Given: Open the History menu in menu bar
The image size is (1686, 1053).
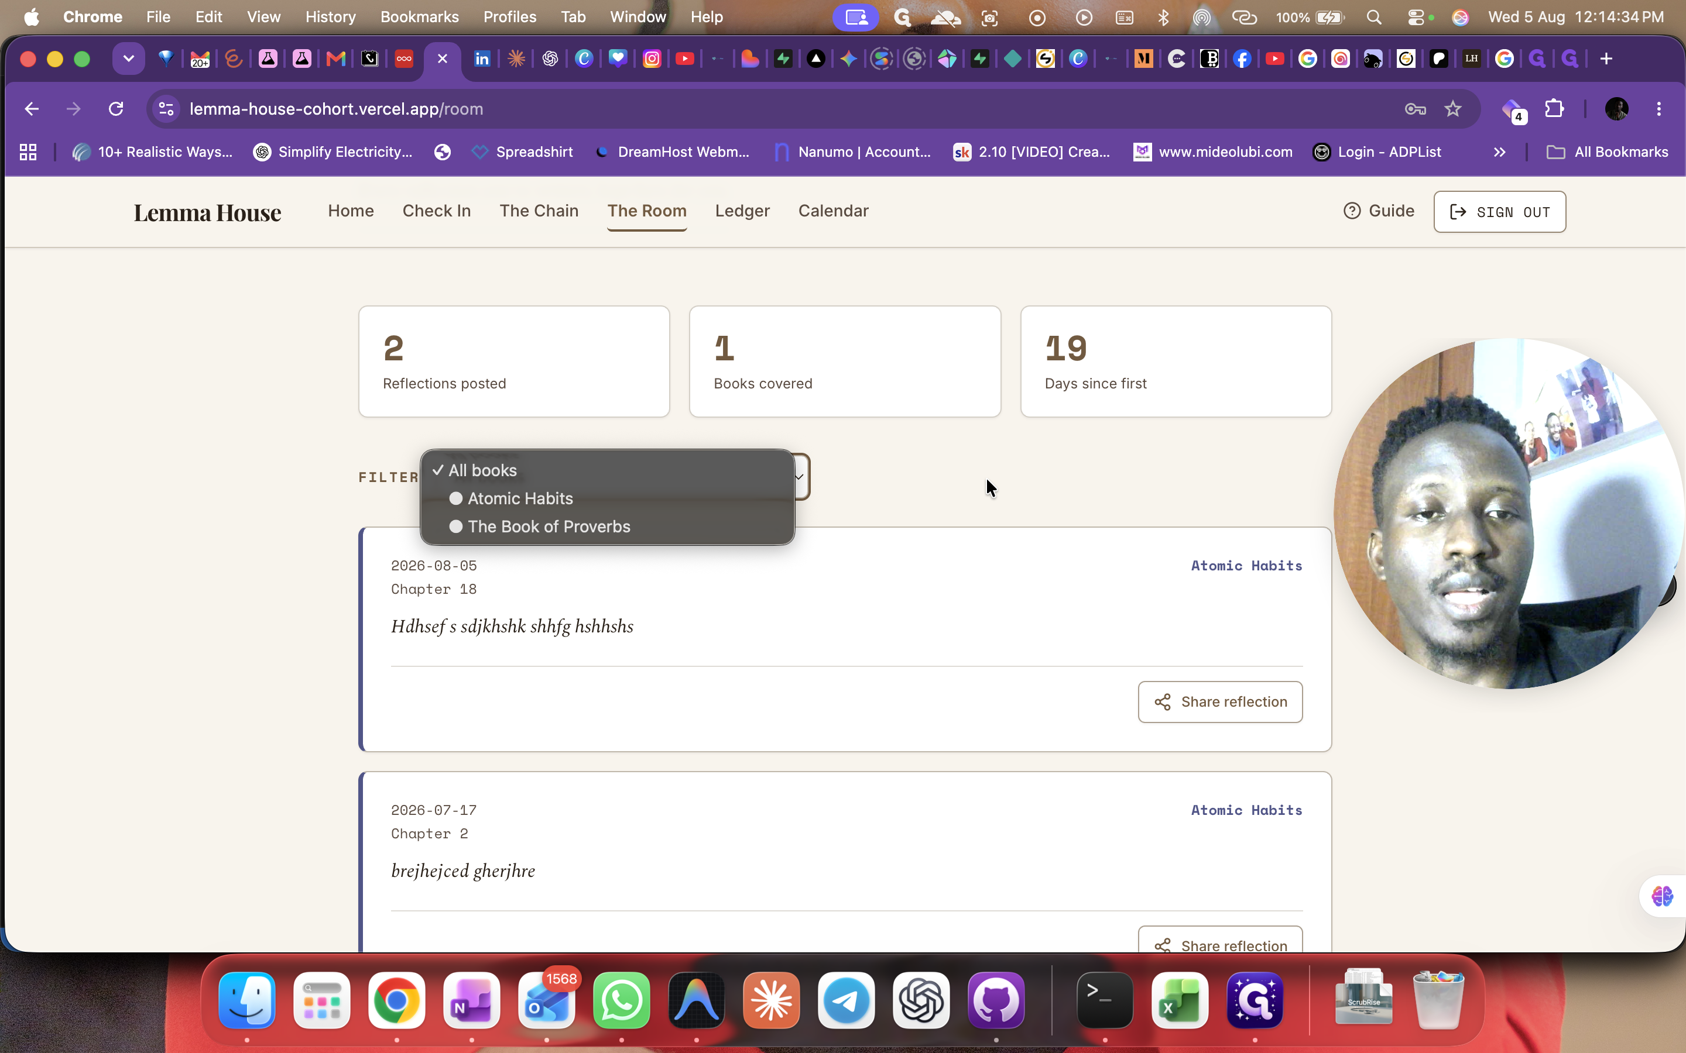Looking at the screenshot, I should [x=330, y=17].
